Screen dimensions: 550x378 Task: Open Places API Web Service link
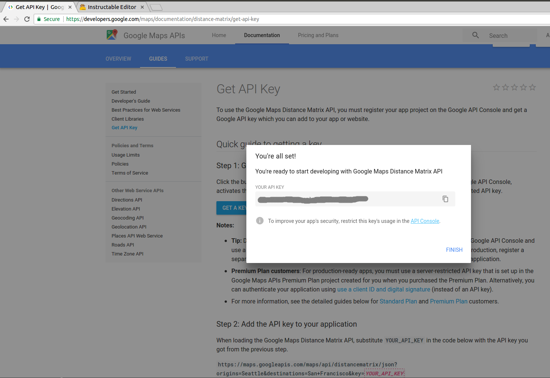point(137,236)
